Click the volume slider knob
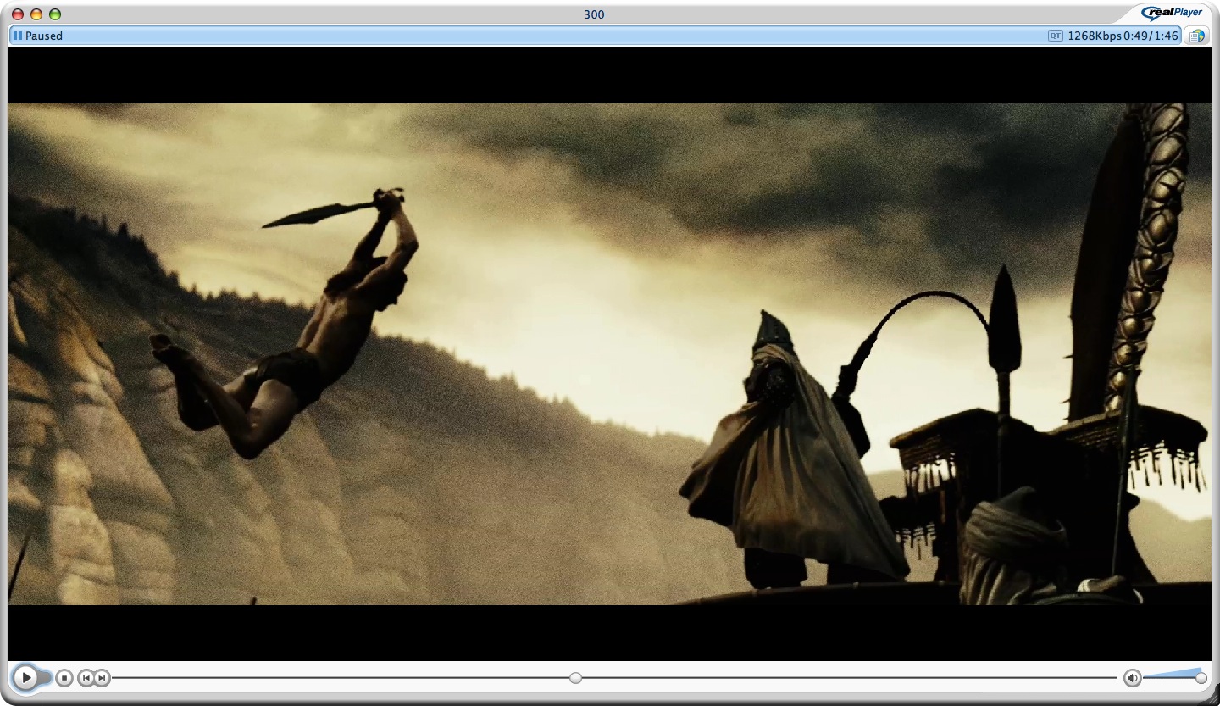The image size is (1220, 706). 1201,678
